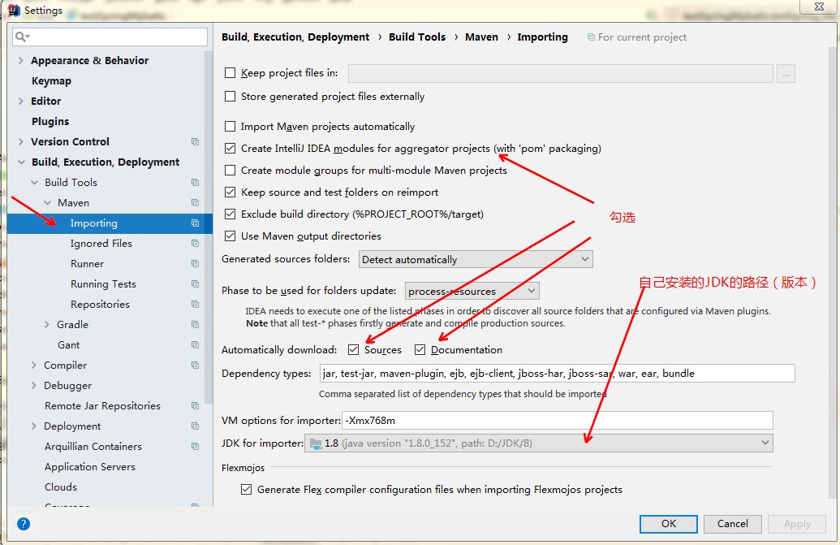Open the JDK for importer dropdown
The width and height of the screenshot is (840, 545).
(x=538, y=443)
